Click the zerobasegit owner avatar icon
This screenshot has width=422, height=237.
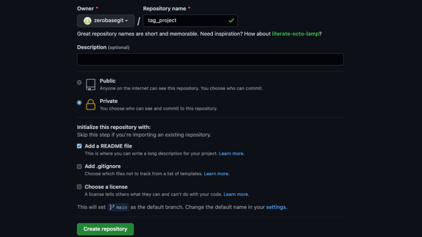click(87, 21)
